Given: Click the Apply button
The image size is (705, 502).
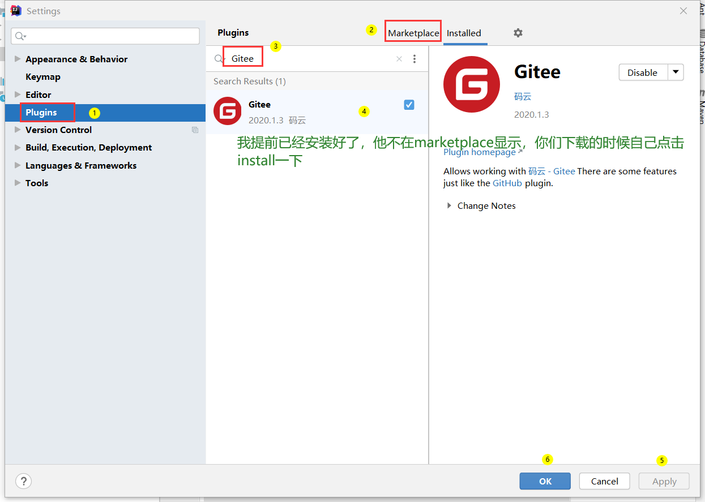Looking at the screenshot, I should coord(664,481).
